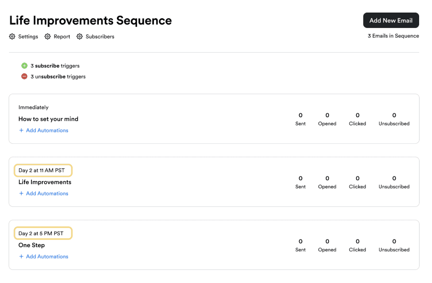432x283 pixels.
Task: Click the plus icon beside Add Automations under How to set your mind
Action: click(21, 130)
